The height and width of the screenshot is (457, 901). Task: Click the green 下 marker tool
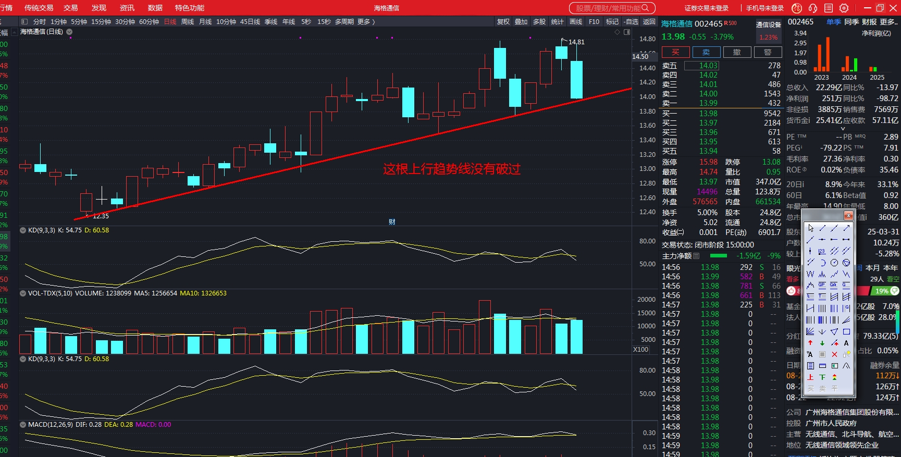pos(822,377)
